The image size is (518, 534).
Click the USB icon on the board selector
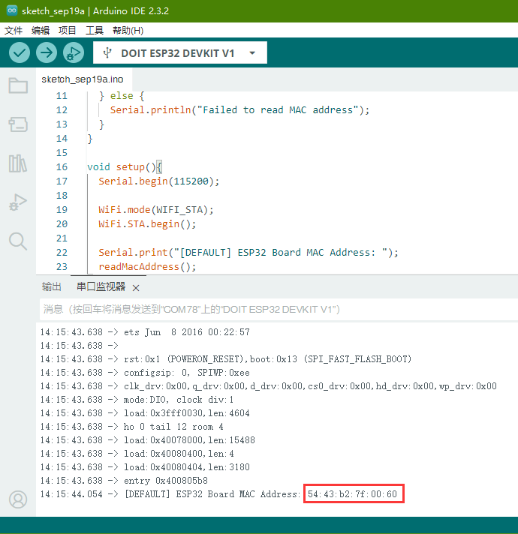click(x=107, y=52)
